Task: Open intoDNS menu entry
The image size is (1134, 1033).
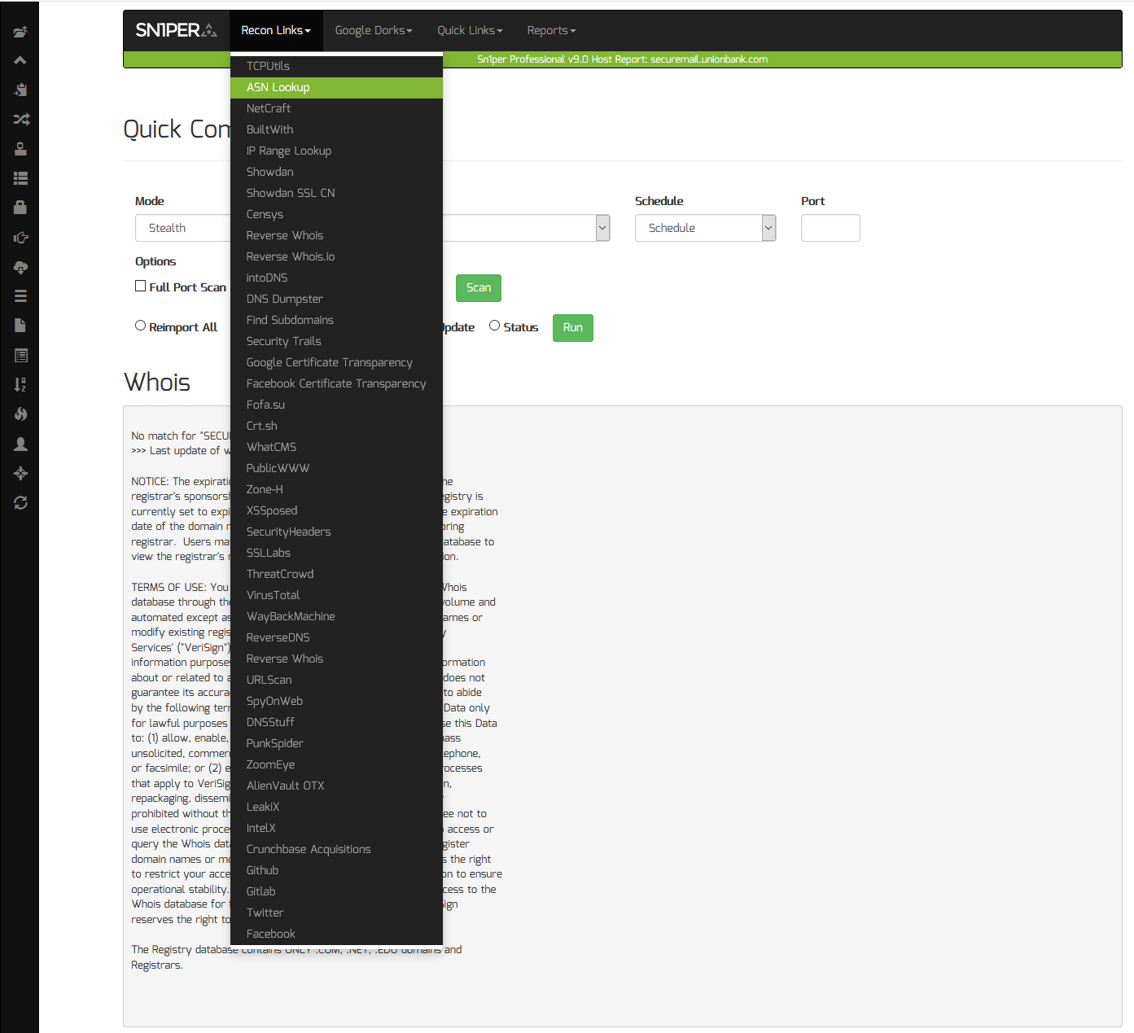Action: point(336,278)
